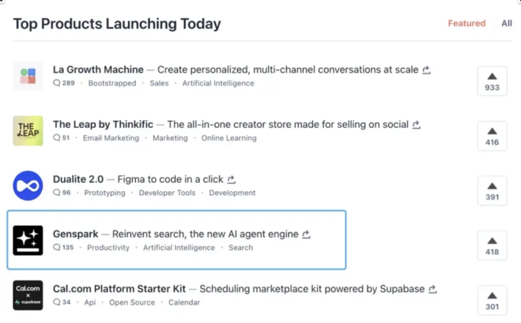Upvote The Leap showing 416 votes
This screenshot has height=323, width=521.
[492, 136]
